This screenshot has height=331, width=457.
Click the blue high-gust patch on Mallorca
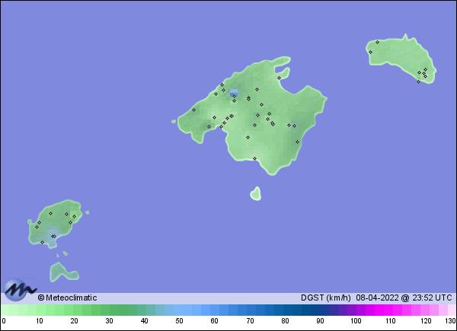coord(234,93)
